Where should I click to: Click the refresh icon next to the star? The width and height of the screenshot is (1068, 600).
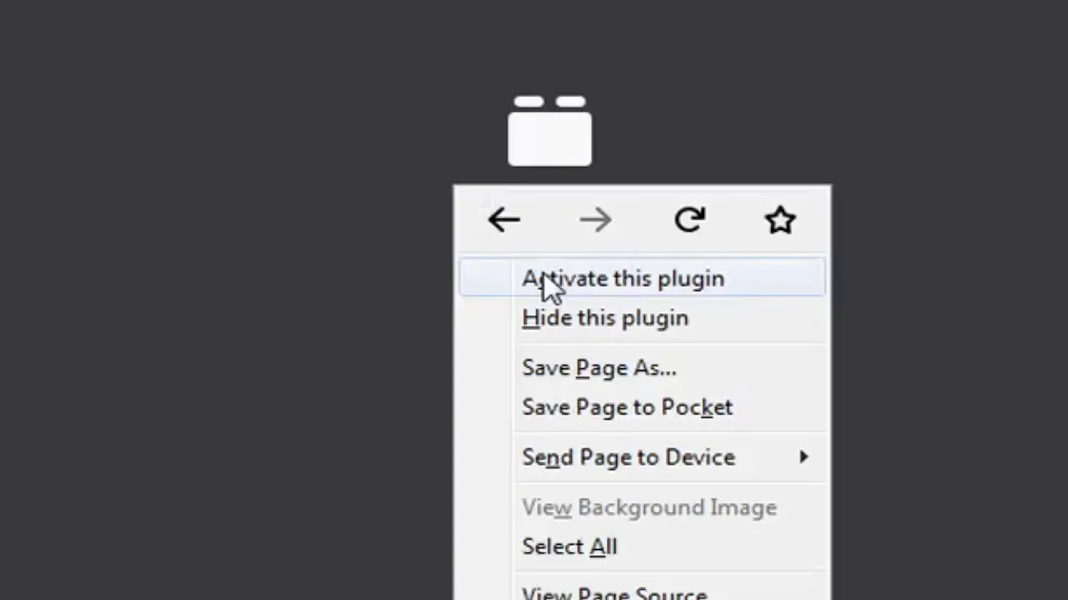689,220
